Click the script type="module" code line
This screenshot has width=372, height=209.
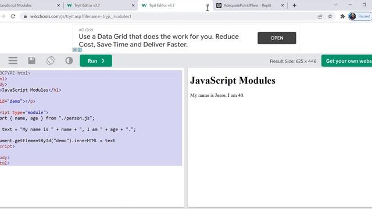(x=24, y=112)
